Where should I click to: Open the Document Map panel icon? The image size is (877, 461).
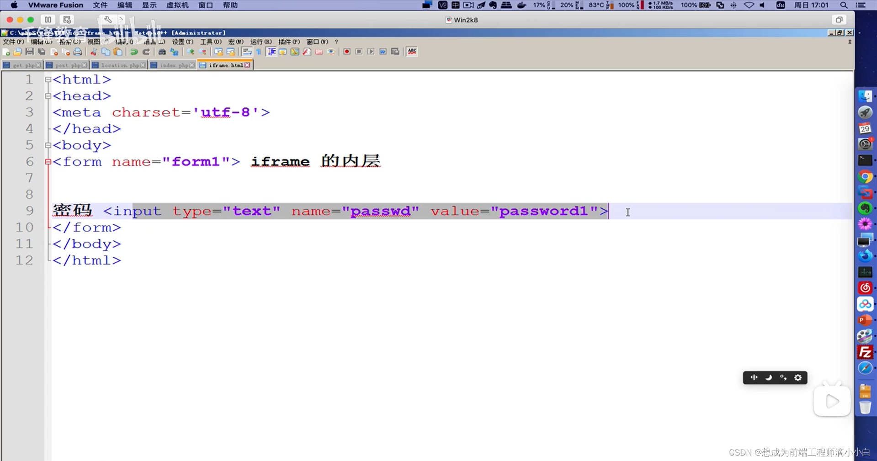pos(295,52)
